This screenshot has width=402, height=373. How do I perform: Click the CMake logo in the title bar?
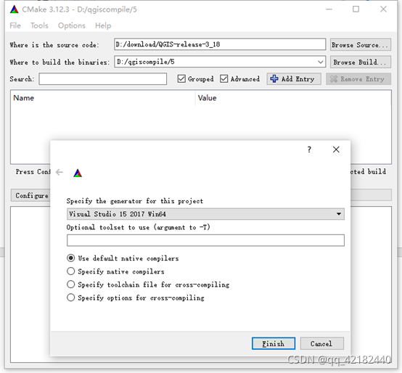click(15, 9)
